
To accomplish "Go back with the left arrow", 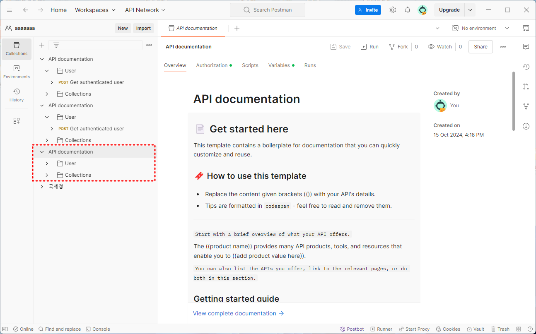I will point(26,10).
